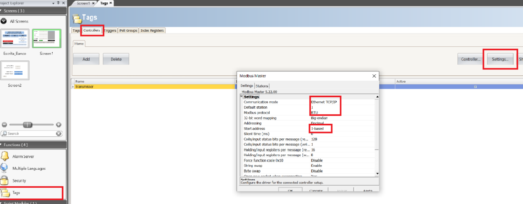Expand the Script Modules section
Image resolution: width=523 pixels, height=204 pixels.
coord(1,203)
